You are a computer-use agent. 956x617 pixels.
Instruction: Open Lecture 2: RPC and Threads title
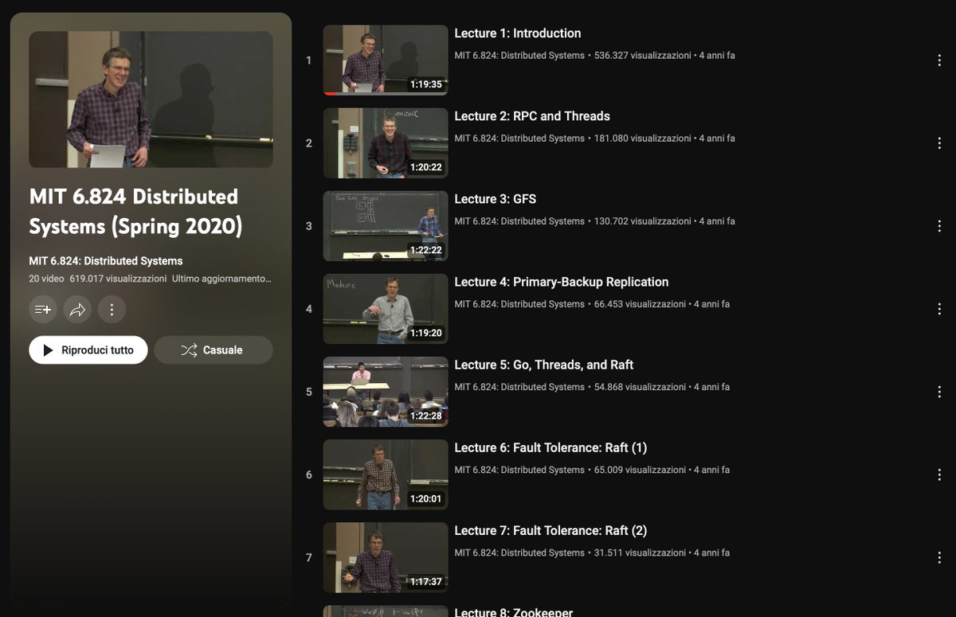pos(532,116)
